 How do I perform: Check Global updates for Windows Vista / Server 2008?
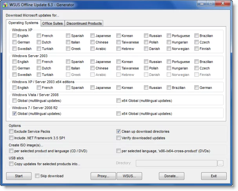coord(15,101)
